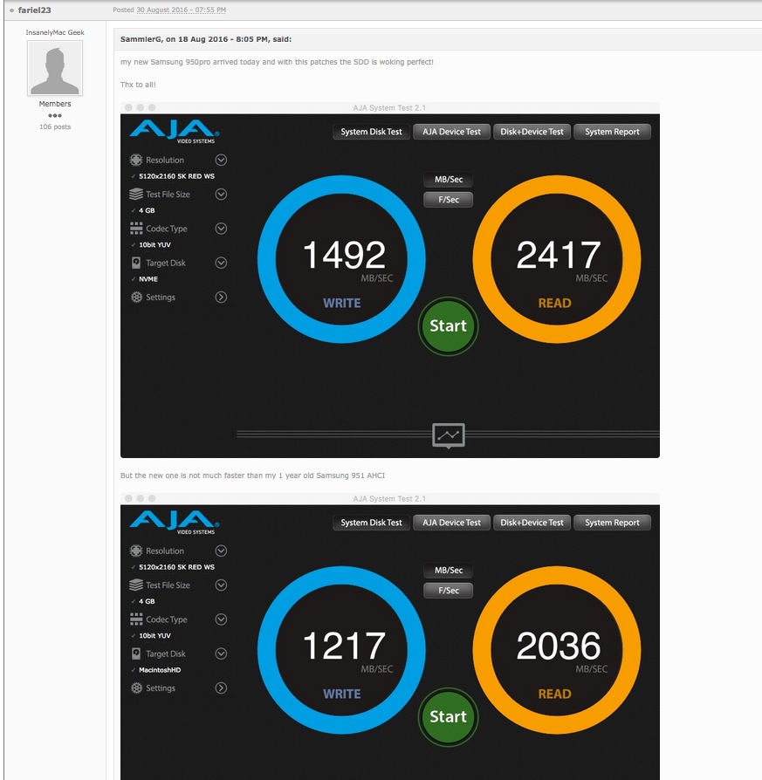Image resolution: width=762 pixels, height=780 pixels.
Task: Expand the Resolution dropdown in the second AJA window
Action: 221,551
